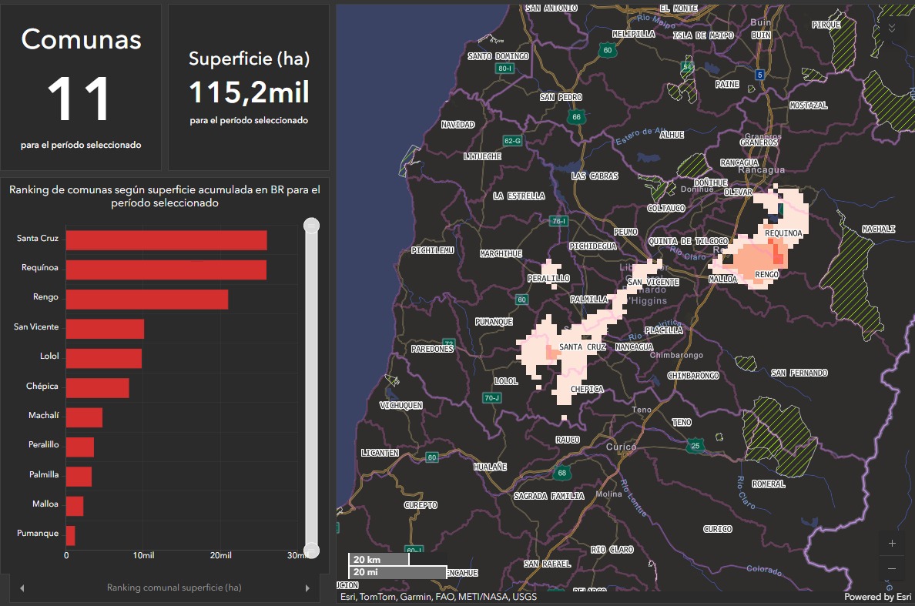Click the Route 5 highway shield

pyautogui.click(x=760, y=75)
